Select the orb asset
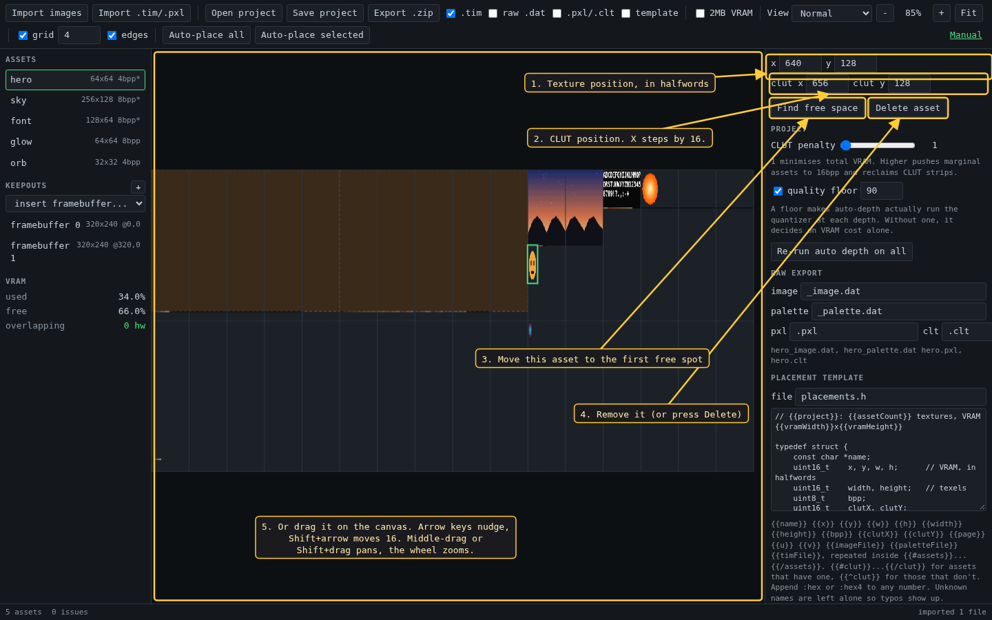 tap(75, 163)
